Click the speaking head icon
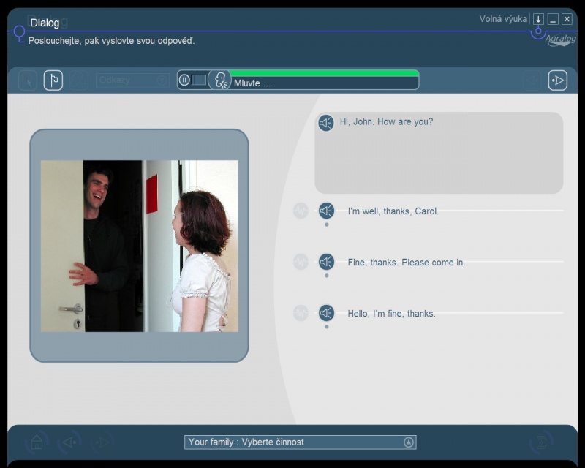 [220, 80]
